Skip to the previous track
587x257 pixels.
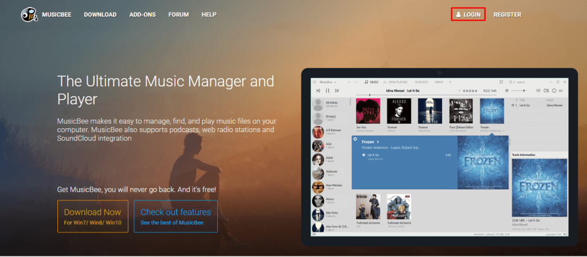[318, 90]
